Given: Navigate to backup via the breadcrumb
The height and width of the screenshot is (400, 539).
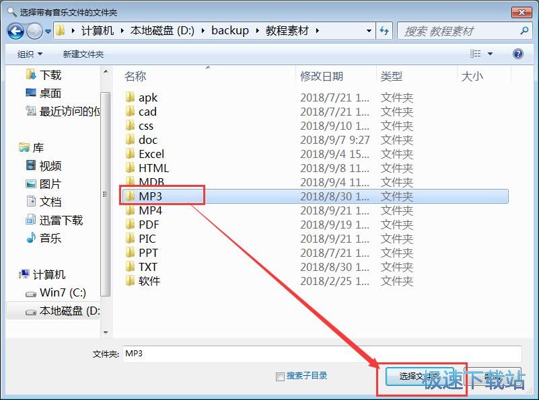Looking at the screenshot, I should tap(230, 30).
